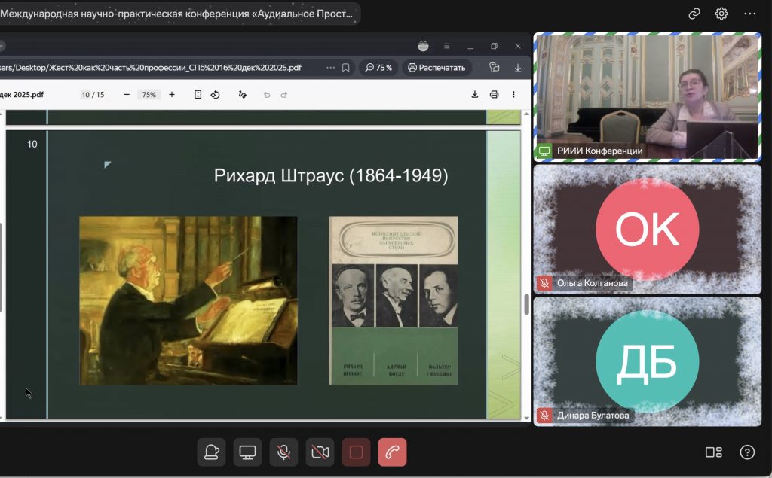Screen dimensions: 772x478
Task: Download the PDF from the viewer toolbar
Action: (x=475, y=95)
